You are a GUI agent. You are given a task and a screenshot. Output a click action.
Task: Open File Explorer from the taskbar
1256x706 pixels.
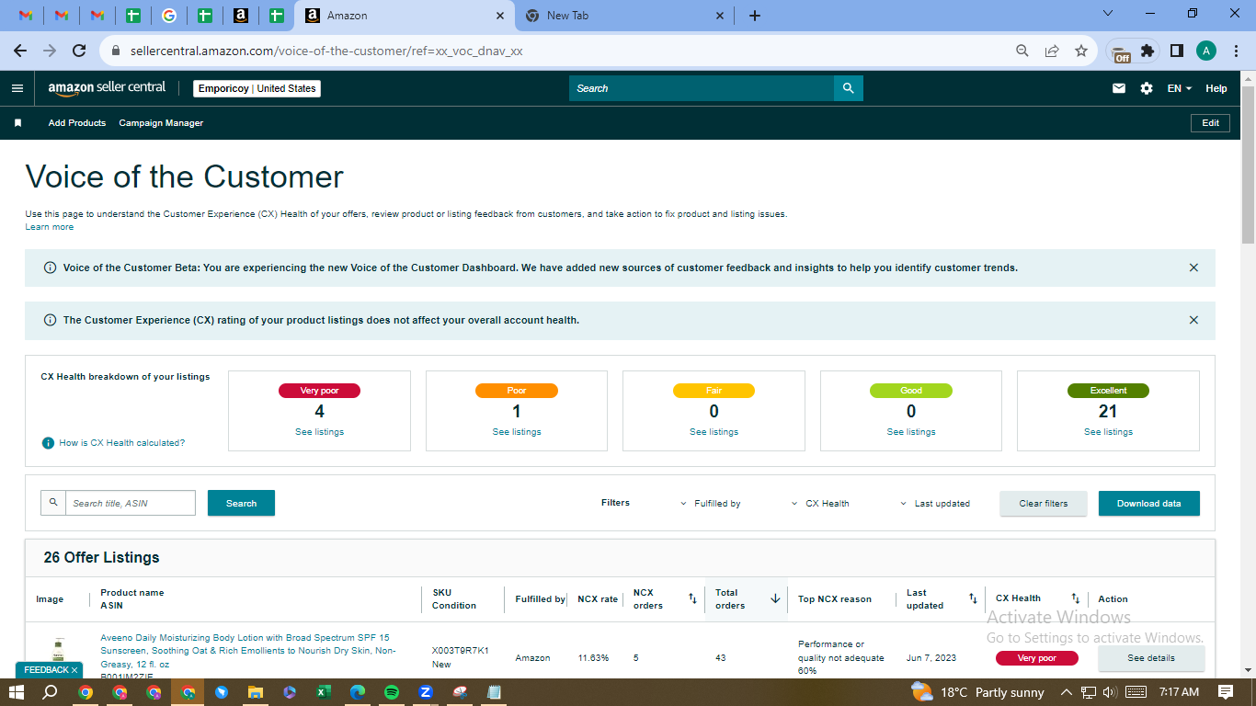[x=256, y=692]
